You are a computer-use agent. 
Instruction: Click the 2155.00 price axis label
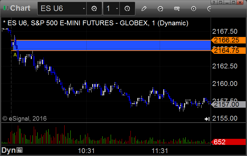pos(225,118)
